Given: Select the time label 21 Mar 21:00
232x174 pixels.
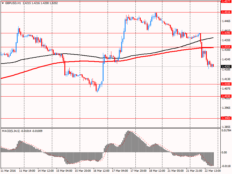Looking at the screenshot, I should pos(194,171).
